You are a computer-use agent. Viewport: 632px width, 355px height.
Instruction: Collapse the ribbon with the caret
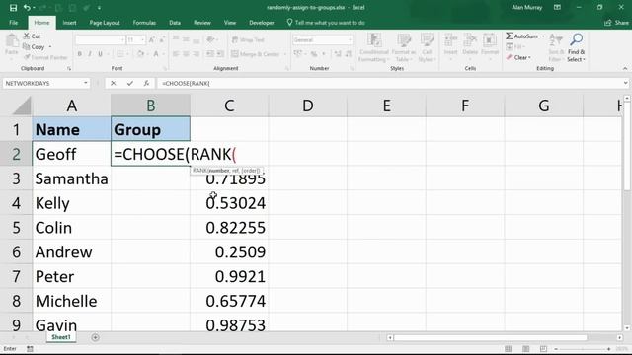[625, 68]
